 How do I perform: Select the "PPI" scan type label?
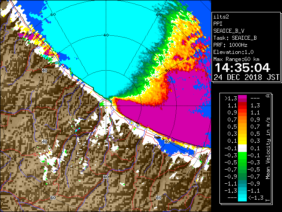(x=218, y=24)
